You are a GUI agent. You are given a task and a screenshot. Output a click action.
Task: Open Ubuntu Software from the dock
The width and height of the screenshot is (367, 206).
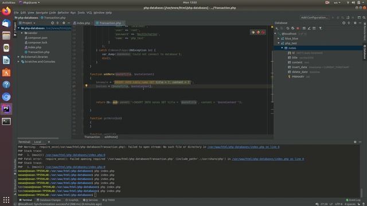click(x=6, y=73)
